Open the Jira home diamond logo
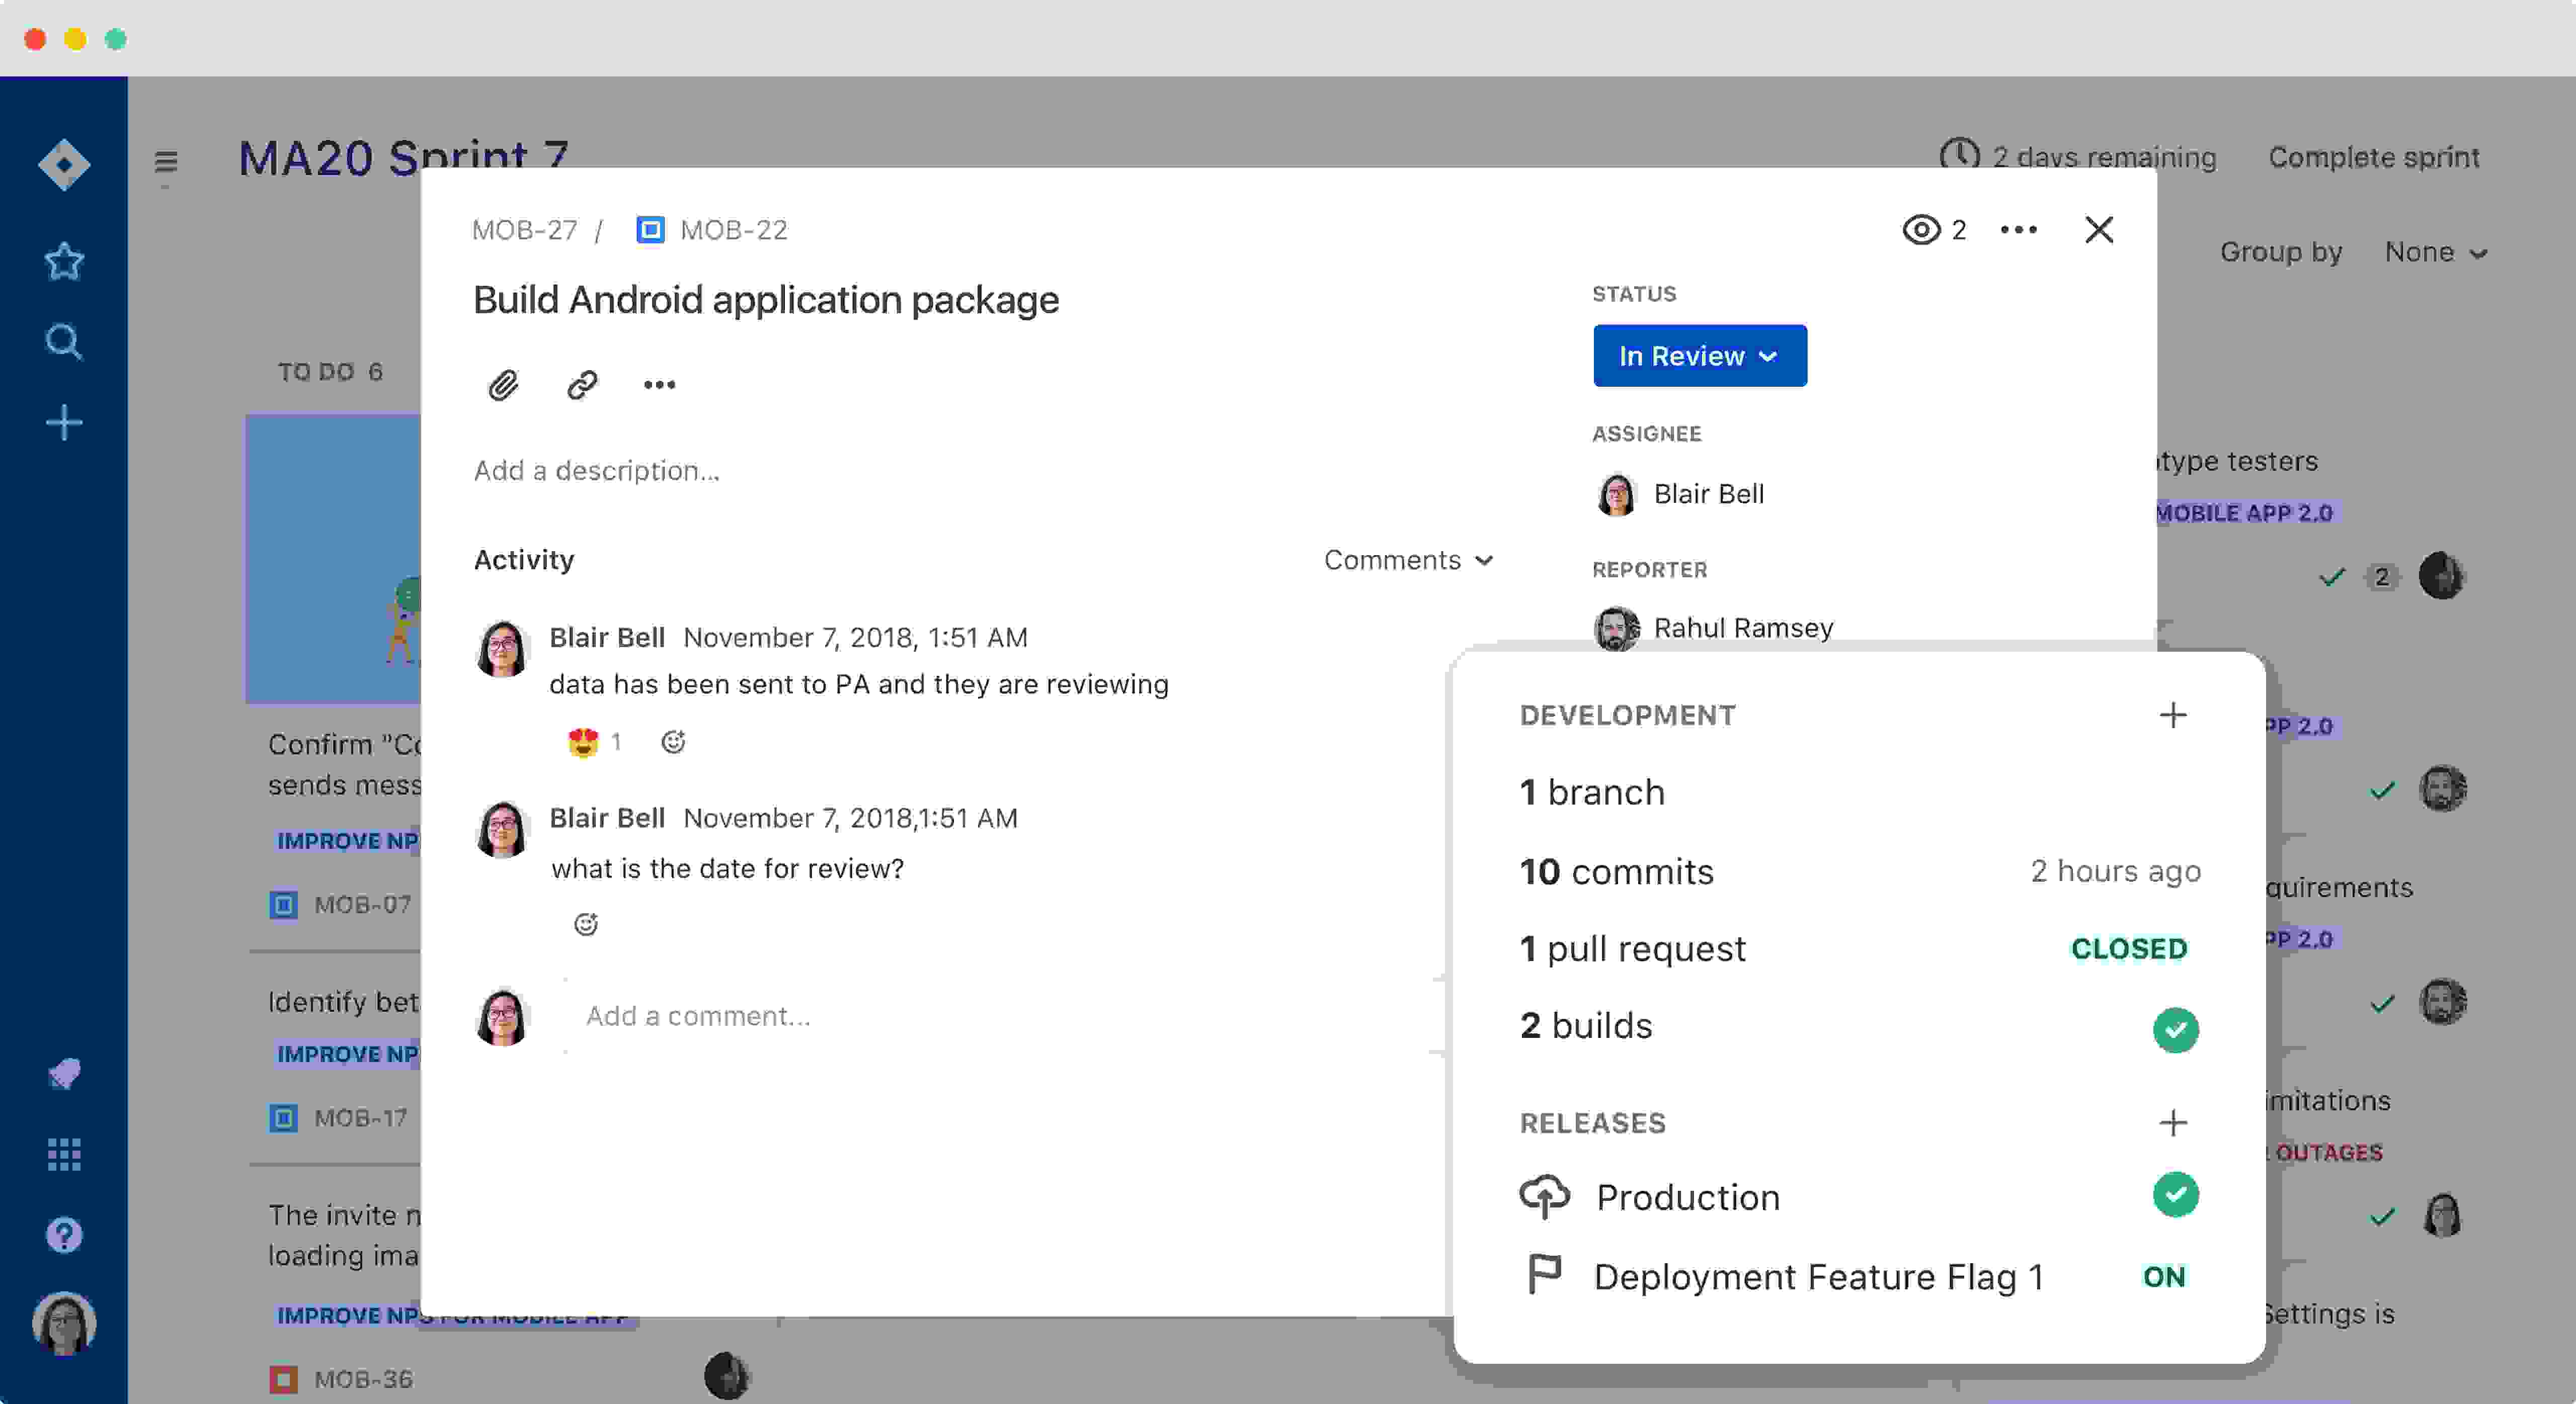Image resolution: width=2576 pixels, height=1404 pixels. (64, 165)
